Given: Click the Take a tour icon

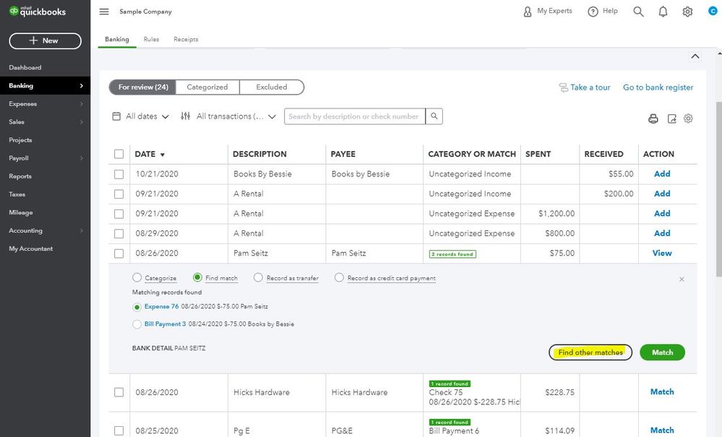Looking at the screenshot, I should (563, 87).
